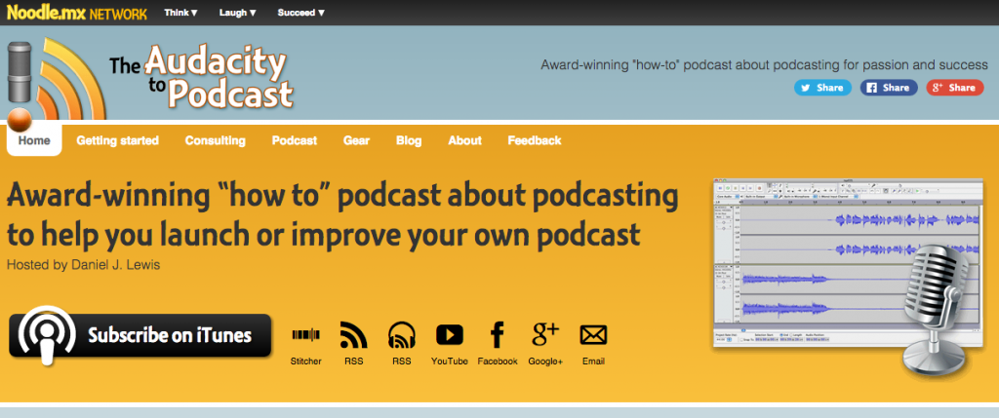The image size is (999, 418).
Task: Click the microphone RSS site logo icon
Action: 56,83
